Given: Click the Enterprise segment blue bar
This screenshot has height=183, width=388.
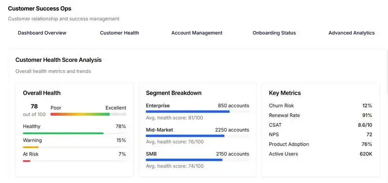Looking at the screenshot, I should point(197,112).
